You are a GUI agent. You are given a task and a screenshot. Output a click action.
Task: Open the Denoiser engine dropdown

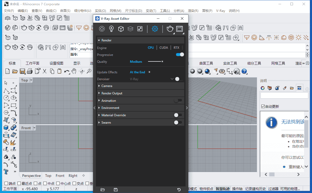pyautogui.click(x=172, y=79)
